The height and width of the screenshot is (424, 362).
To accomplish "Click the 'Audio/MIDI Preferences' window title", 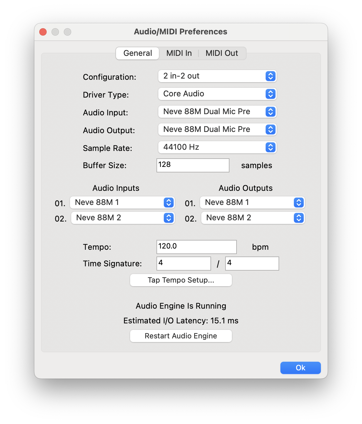I will [181, 32].
